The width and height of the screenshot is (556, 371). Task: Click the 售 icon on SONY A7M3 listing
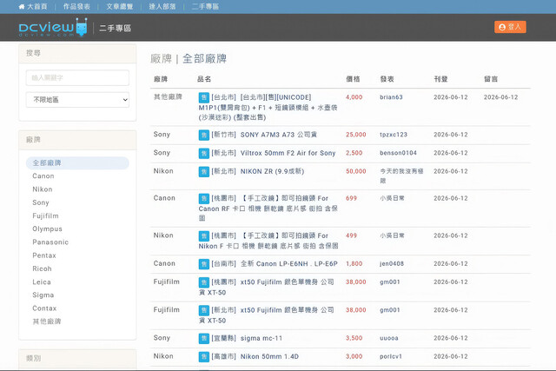point(204,135)
